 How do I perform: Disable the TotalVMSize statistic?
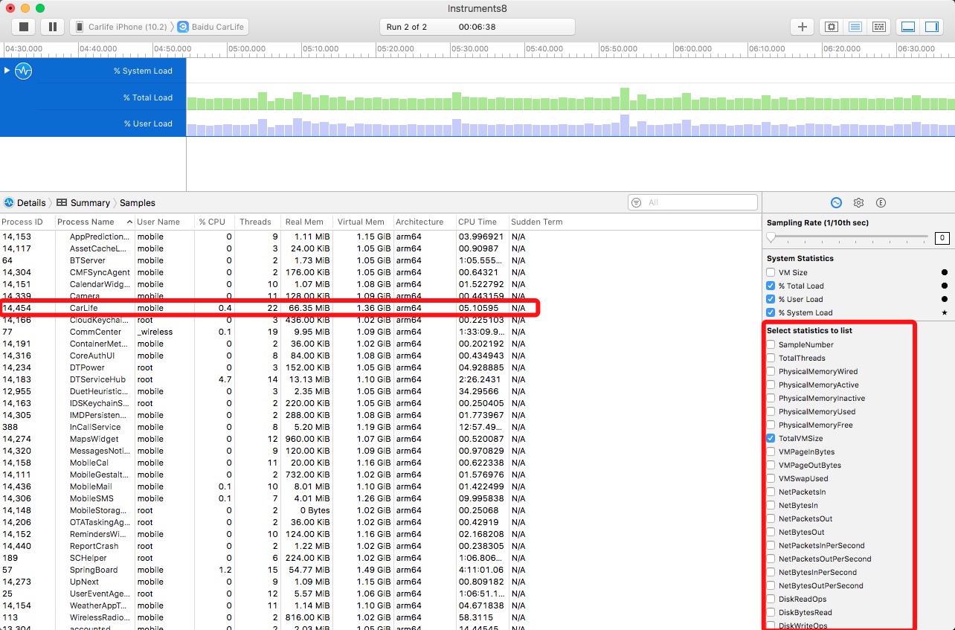pyautogui.click(x=771, y=439)
